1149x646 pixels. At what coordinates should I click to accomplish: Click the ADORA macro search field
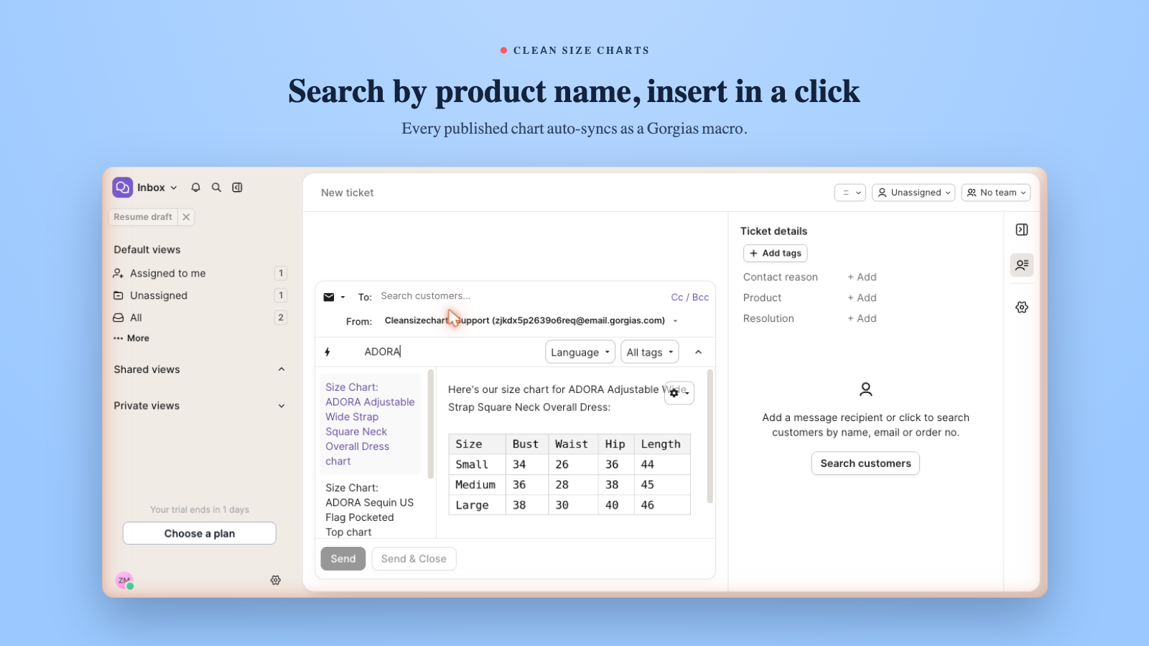pos(450,352)
